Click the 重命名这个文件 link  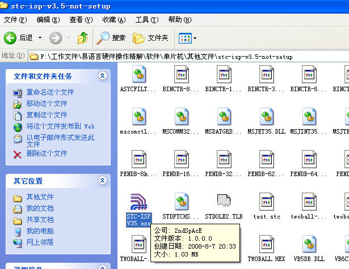point(50,92)
